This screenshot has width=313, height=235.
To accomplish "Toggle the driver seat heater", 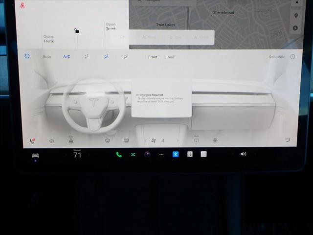I will (32, 141).
